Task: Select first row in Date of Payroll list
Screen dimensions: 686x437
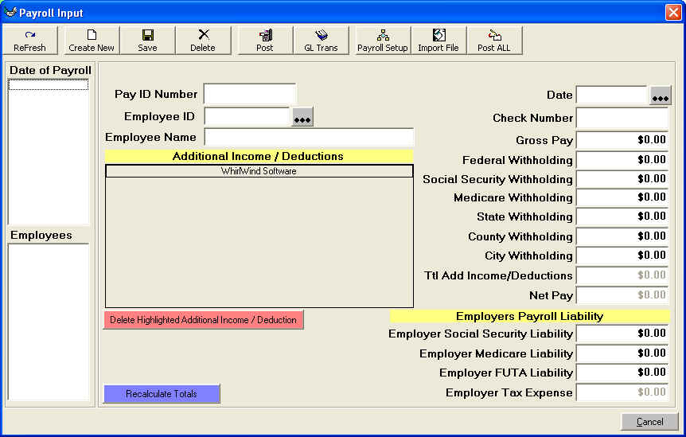Action: coord(48,84)
